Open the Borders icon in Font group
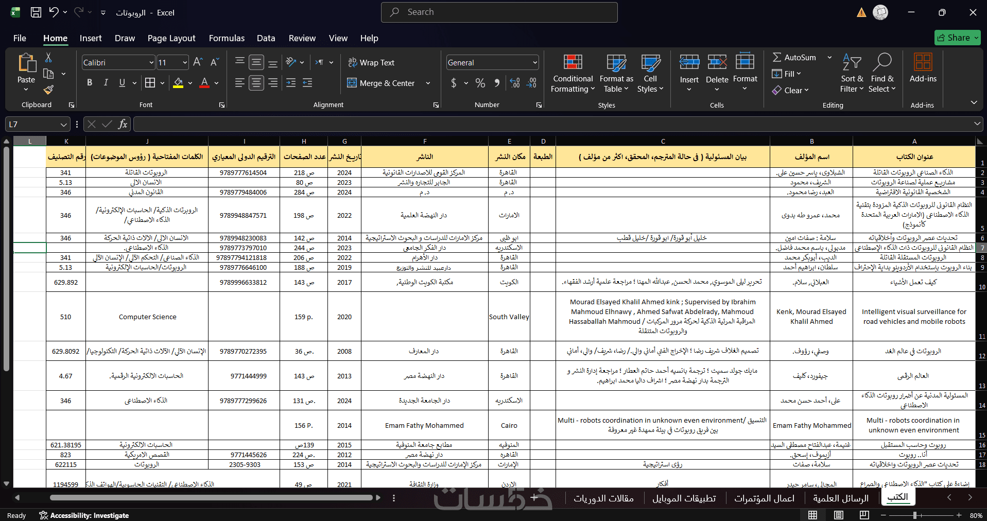The width and height of the screenshot is (987, 521). [x=150, y=83]
